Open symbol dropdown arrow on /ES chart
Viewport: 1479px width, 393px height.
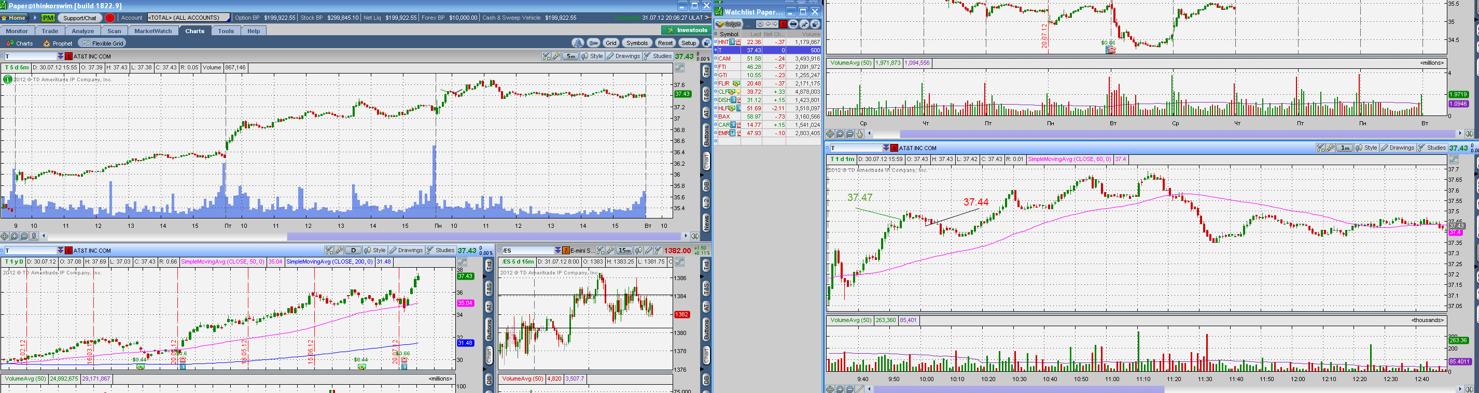(557, 251)
